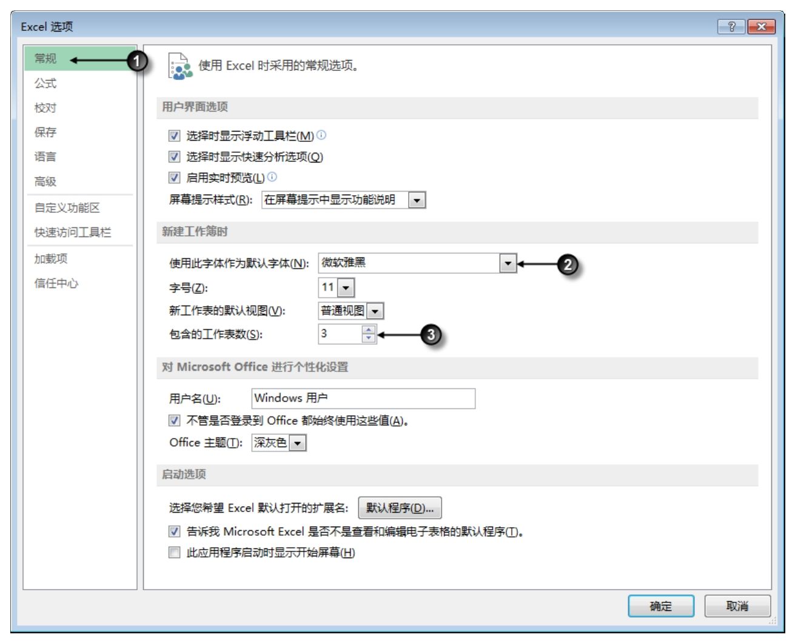Viewport: 795px width, 643px height.
Task: Open the 屏幕提示样式 dropdown
Action: [x=417, y=200]
